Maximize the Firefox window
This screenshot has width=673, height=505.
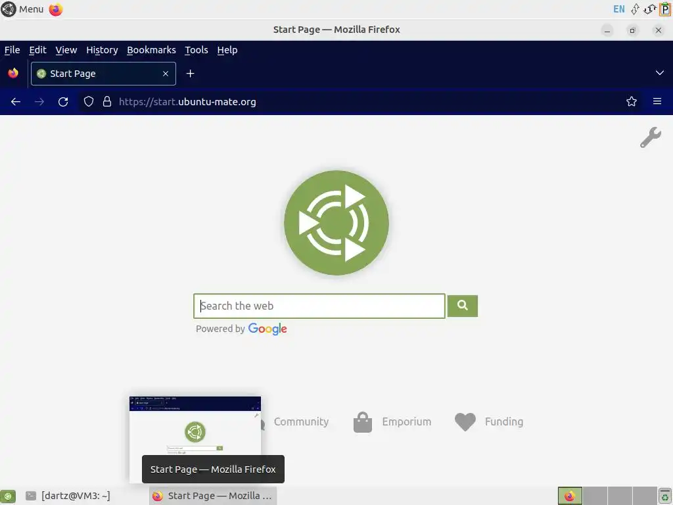pyautogui.click(x=632, y=30)
